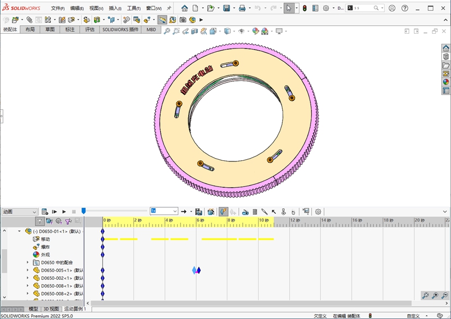Viewport: 451px width, 319px height.
Task: Click the Calculate motion study icon
Action: [45, 212]
